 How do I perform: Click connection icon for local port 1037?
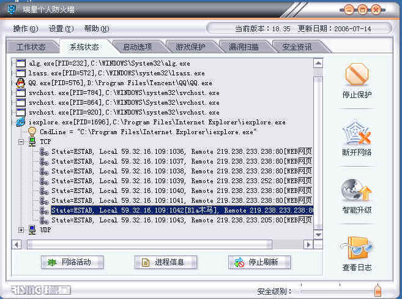click(x=44, y=161)
